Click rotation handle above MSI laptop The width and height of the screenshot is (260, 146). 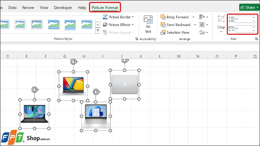point(35,90)
